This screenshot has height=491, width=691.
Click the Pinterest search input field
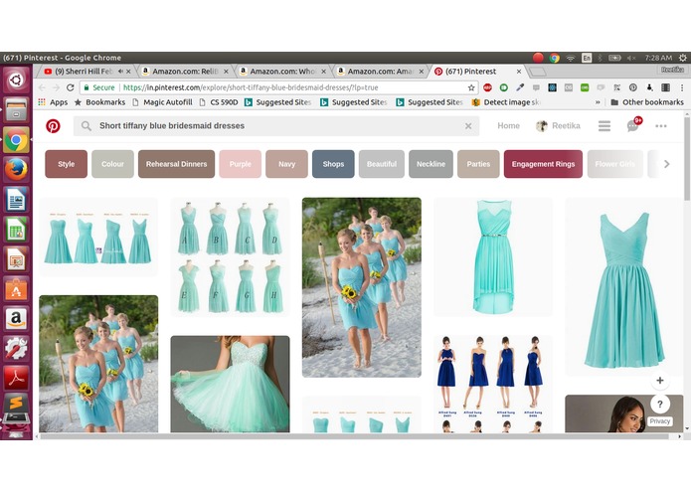click(x=276, y=126)
